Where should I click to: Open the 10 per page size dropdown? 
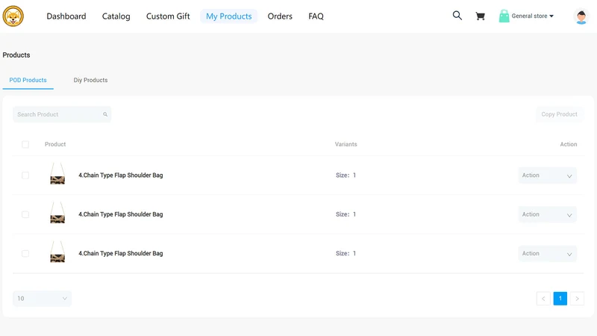coord(42,298)
